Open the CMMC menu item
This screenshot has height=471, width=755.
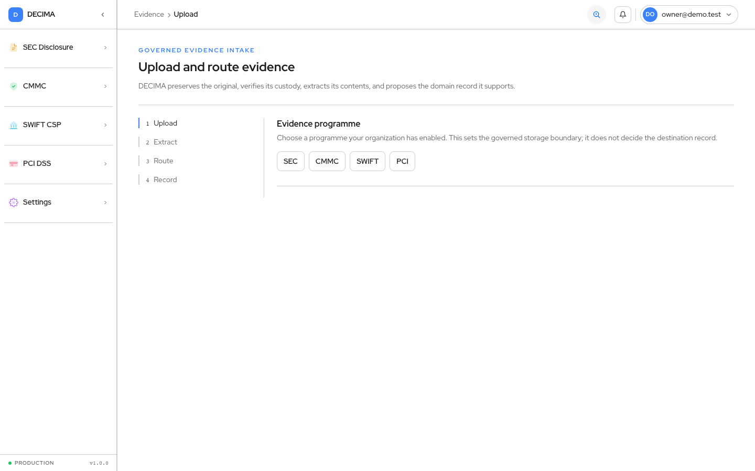point(58,86)
